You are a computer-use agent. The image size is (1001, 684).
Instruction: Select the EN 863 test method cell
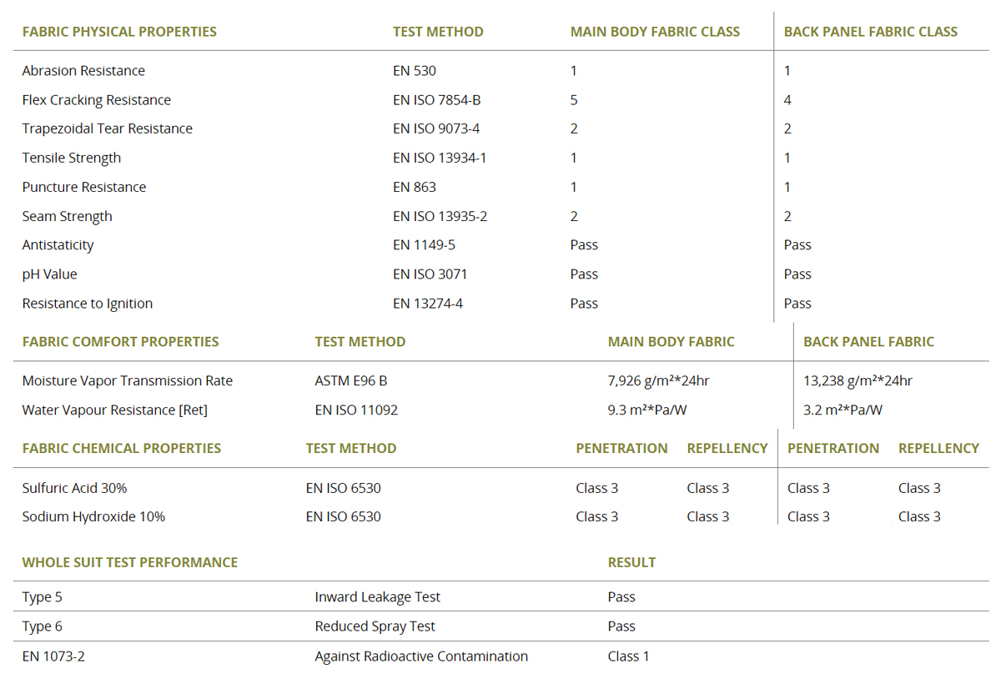click(x=415, y=187)
